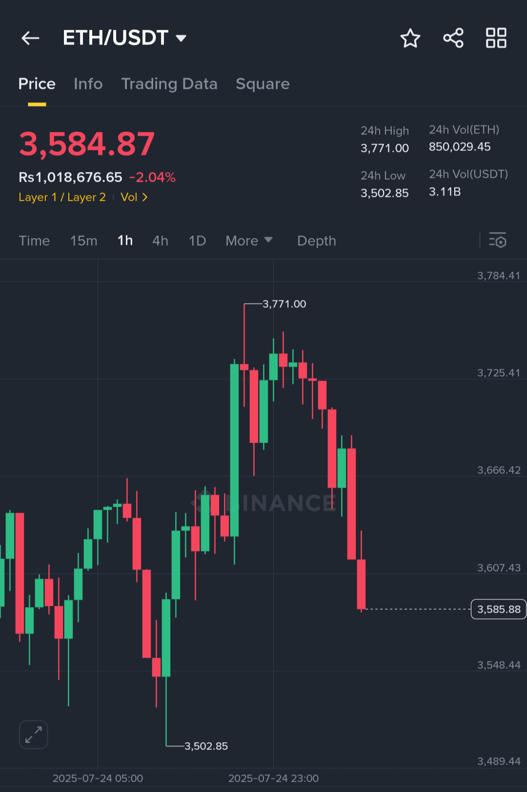This screenshot has width=527, height=792.
Task: Open the Square tab
Action: point(263,84)
